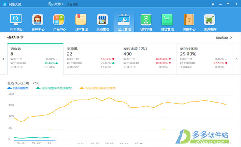This screenshot has width=241, height=147.
Task: Toggle 我的访客数 legend series
Action: tap(18, 88)
